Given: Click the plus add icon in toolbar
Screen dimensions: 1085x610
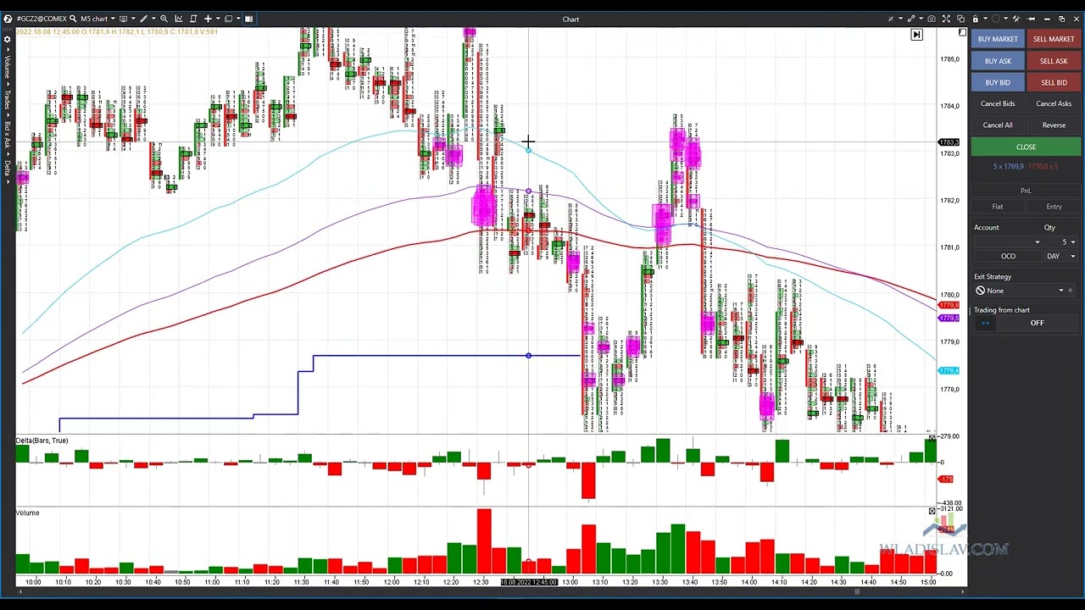Looking at the screenshot, I should click(x=208, y=19).
